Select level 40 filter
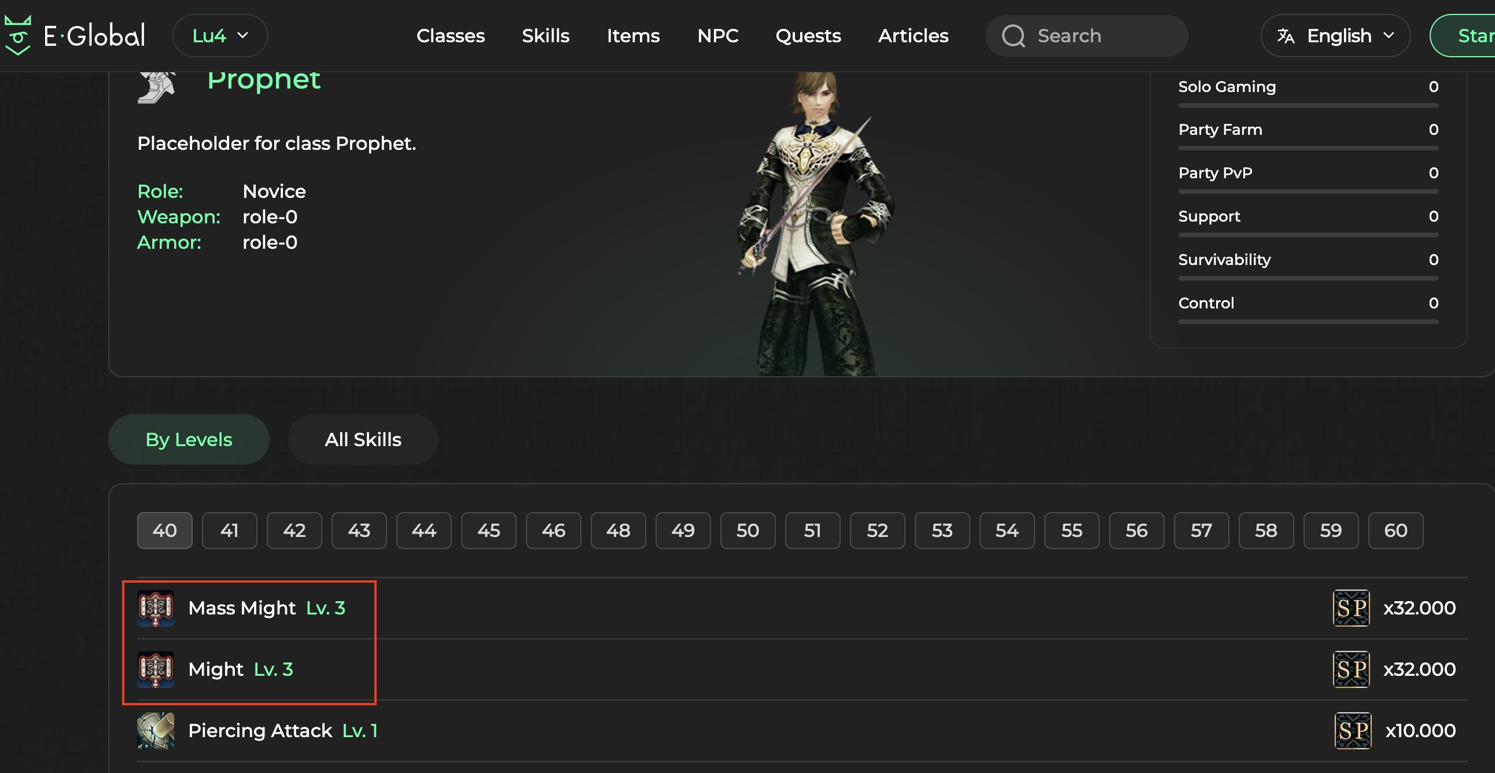Viewport: 1495px width, 773px height. point(164,531)
